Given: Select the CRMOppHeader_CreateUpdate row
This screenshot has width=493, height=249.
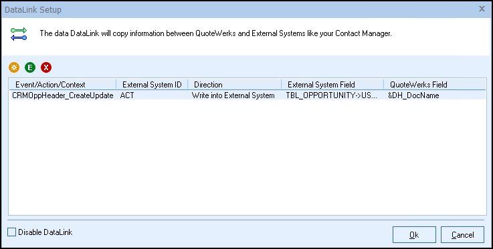Looking at the screenshot, I should [x=248, y=95].
